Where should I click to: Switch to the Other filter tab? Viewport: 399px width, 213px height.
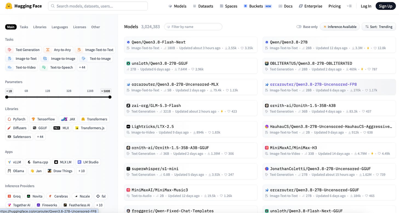96,27
